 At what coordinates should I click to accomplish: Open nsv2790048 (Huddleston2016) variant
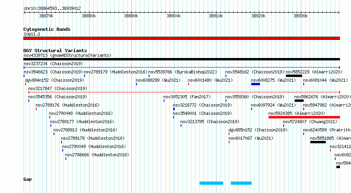point(81,113)
